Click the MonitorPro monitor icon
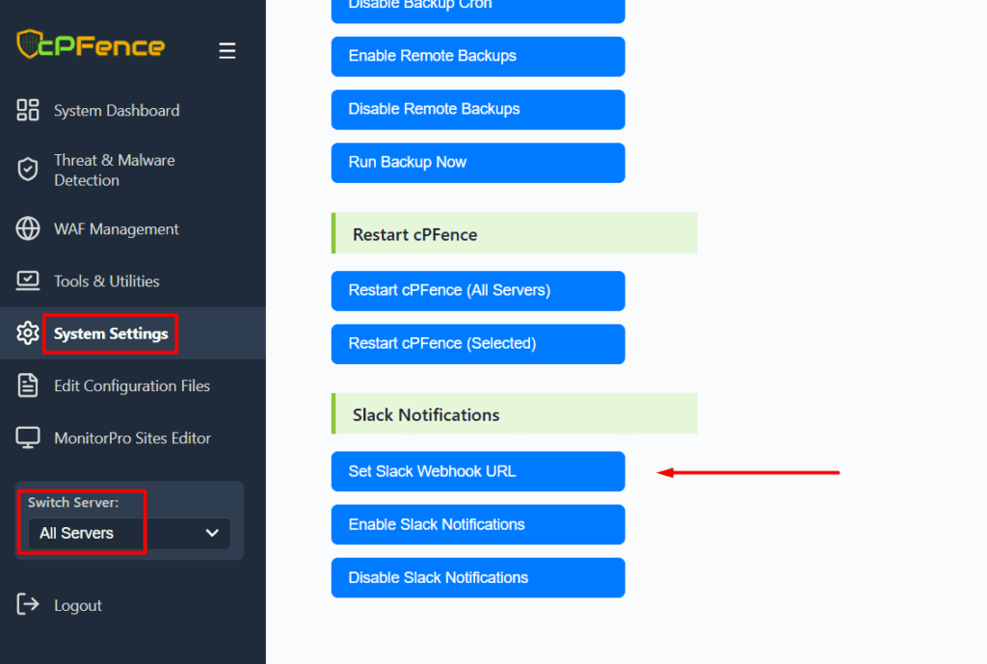Viewport: 987px width, 664px height. pyautogui.click(x=28, y=438)
